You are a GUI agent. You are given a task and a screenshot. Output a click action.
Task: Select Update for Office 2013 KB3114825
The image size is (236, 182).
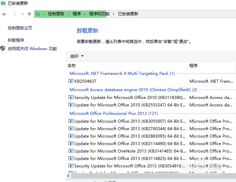pos(130,159)
